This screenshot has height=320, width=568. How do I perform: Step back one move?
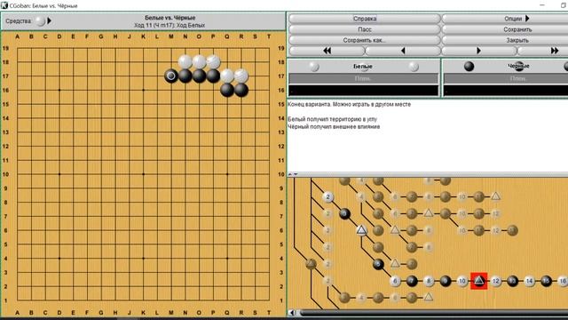click(x=403, y=51)
